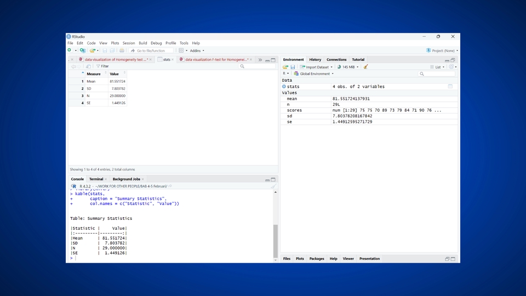Open the Addins dropdown
Viewport: 526px width, 296px height.
[x=197, y=50]
